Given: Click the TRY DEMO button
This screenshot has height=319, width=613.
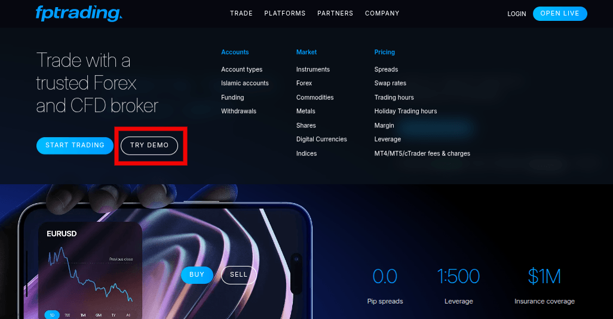Looking at the screenshot, I should 149,145.
